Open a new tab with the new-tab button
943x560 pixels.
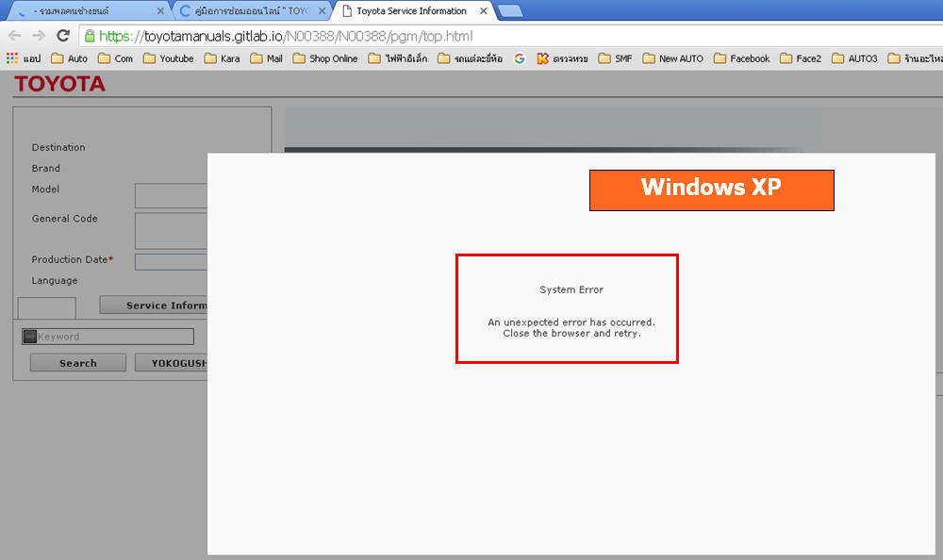coord(510,10)
